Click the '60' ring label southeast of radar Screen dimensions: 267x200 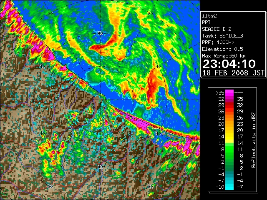pos(150,186)
